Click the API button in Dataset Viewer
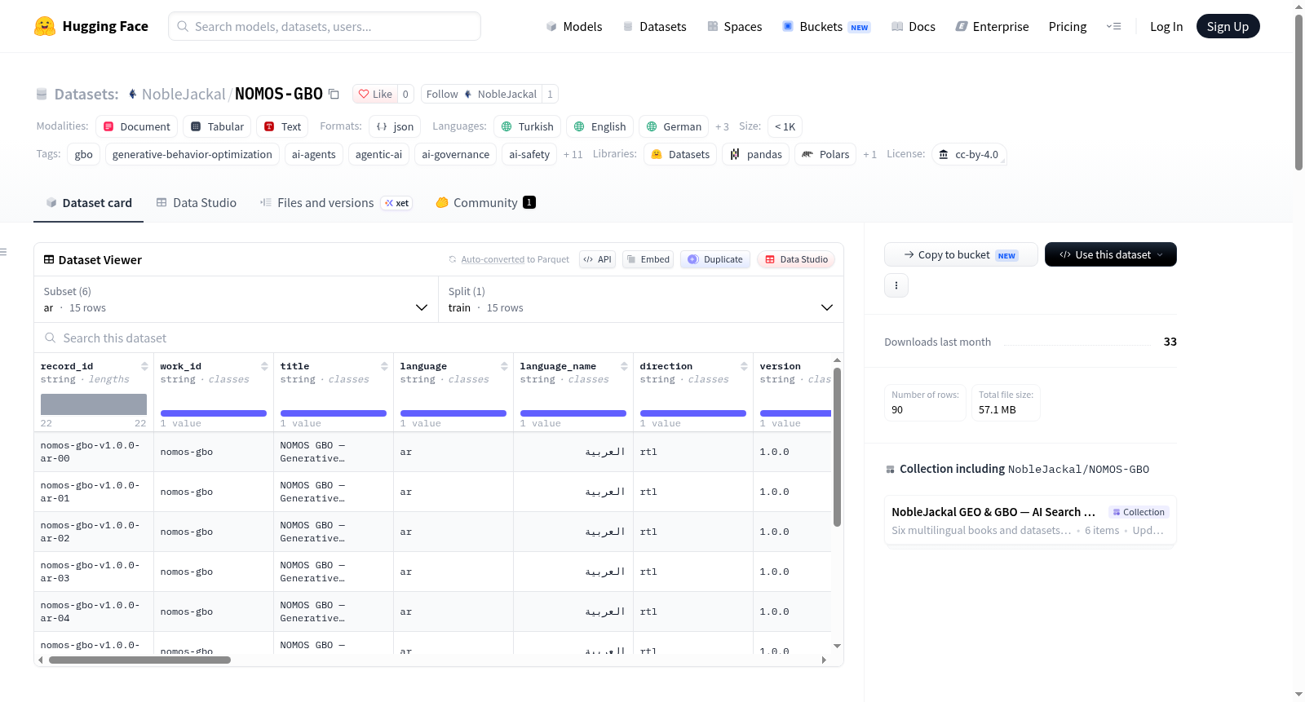This screenshot has height=702, width=1305. [597, 259]
